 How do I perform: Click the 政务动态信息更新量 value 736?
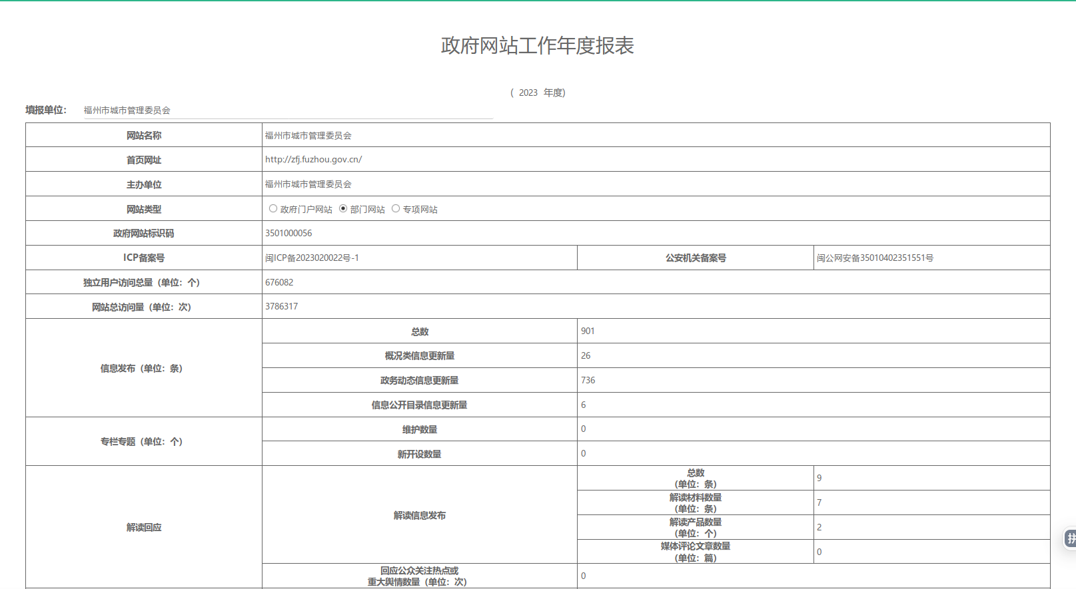(x=588, y=381)
